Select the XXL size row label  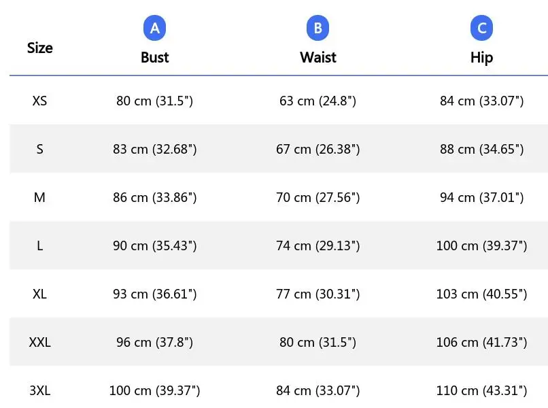coord(40,342)
